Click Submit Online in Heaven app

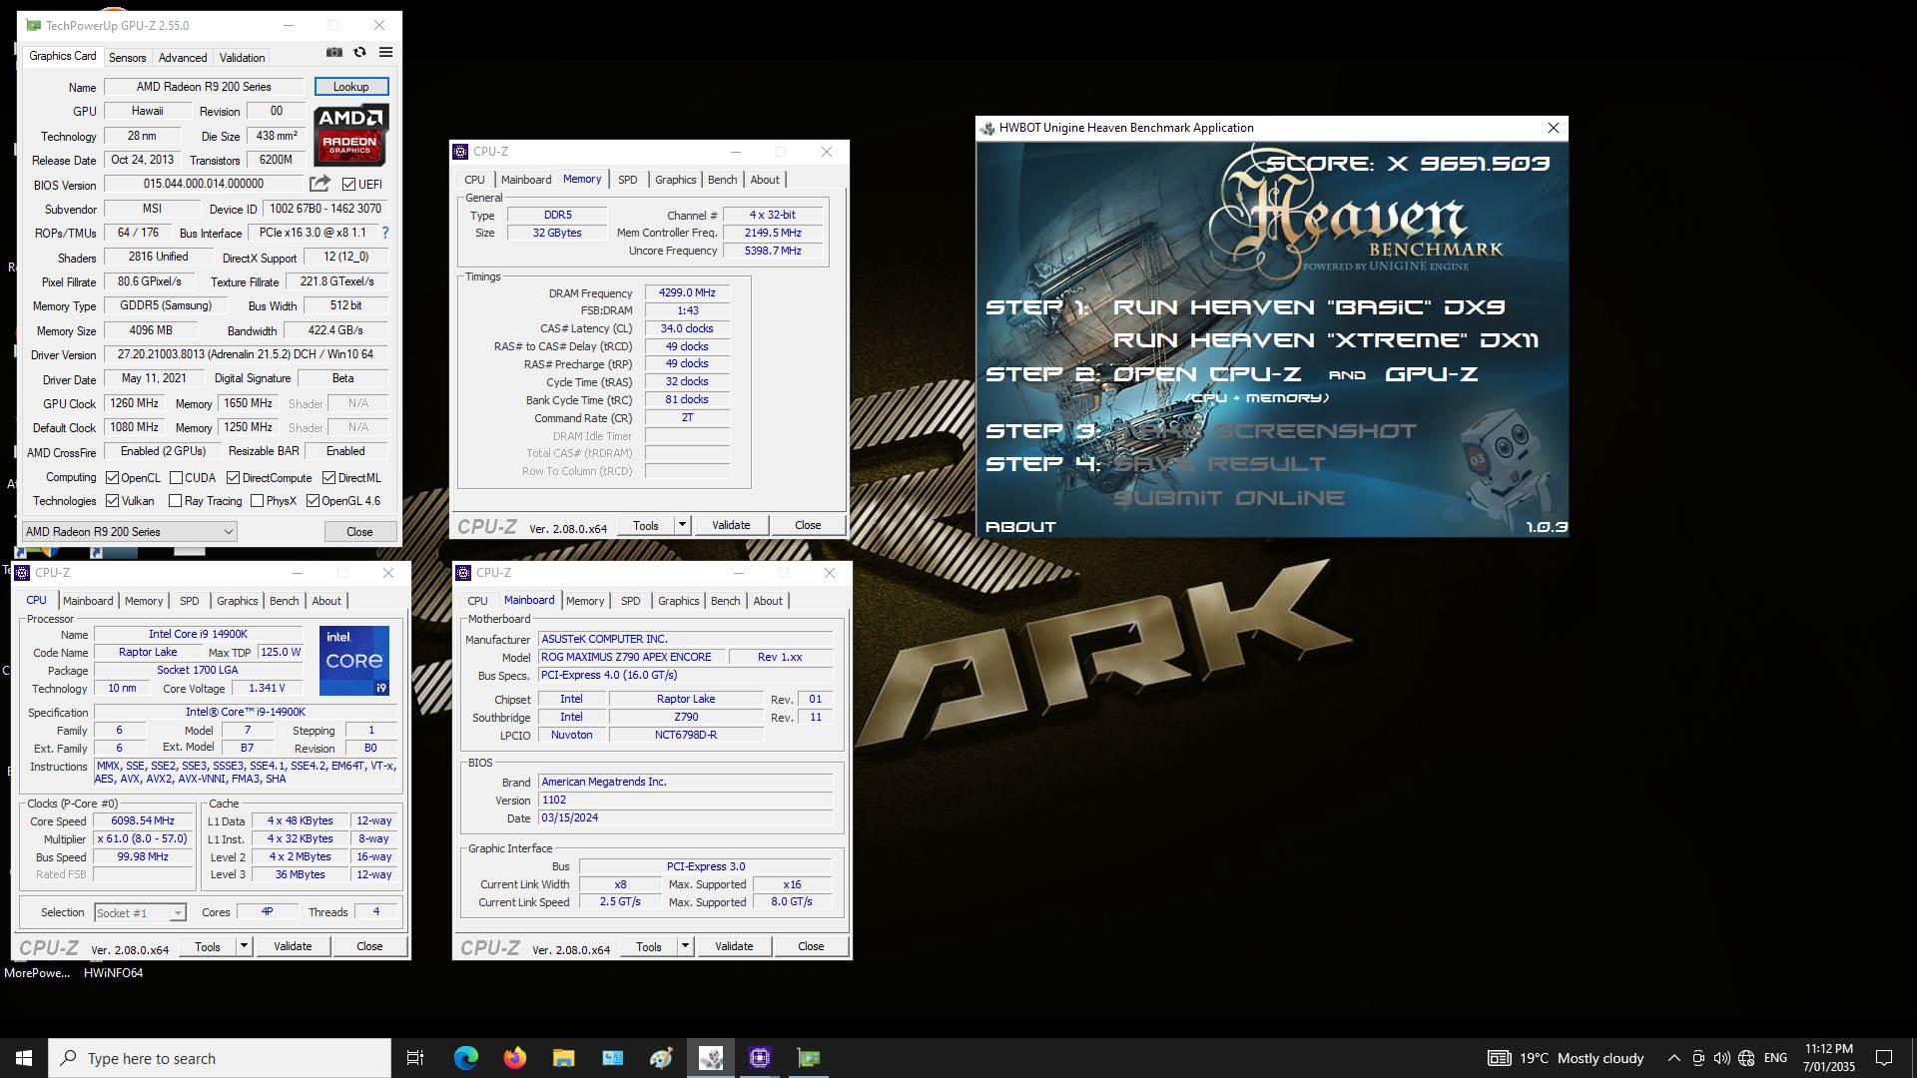tap(1228, 497)
